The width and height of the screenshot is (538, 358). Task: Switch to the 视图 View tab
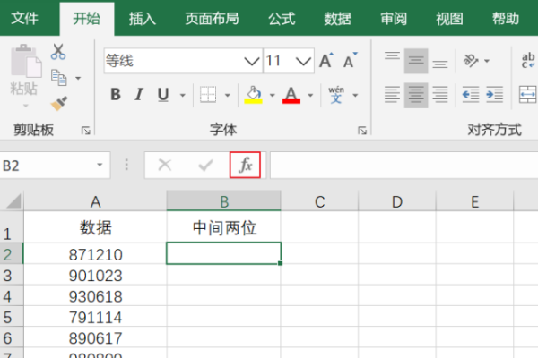pyautogui.click(x=449, y=19)
